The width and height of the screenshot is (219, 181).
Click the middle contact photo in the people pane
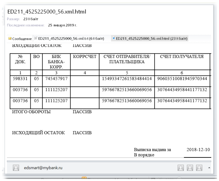(x=190, y=168)
